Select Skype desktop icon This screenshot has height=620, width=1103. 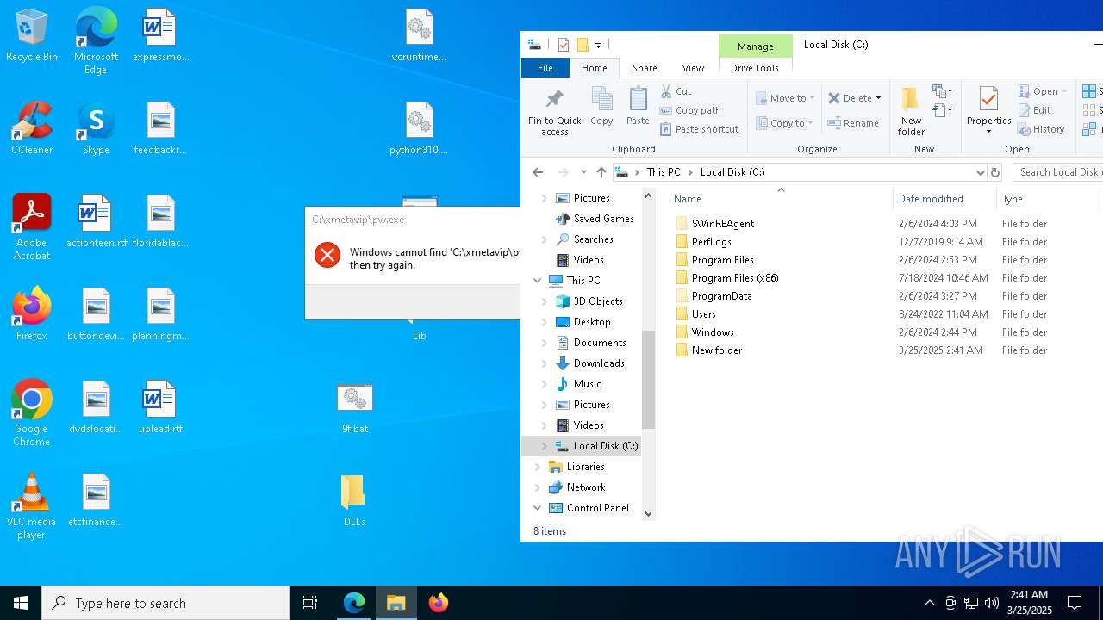click(x=96, y=129)
